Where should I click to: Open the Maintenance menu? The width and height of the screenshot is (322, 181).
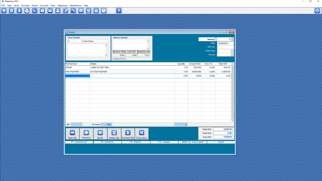76,5
